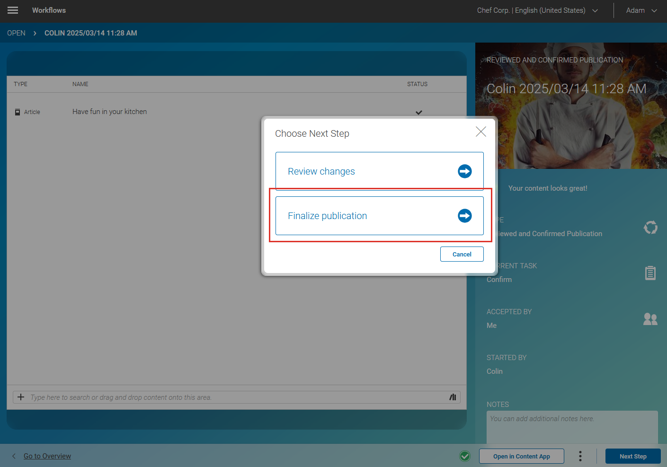The width and height of the screenshot is (667, 467).
Task: Open the hamburger navigation menu
Action: tap(12, 10)
